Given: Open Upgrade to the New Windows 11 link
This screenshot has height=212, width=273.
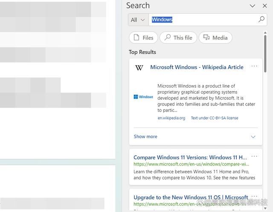Looking at the screenshot, I should click(190, 198).
